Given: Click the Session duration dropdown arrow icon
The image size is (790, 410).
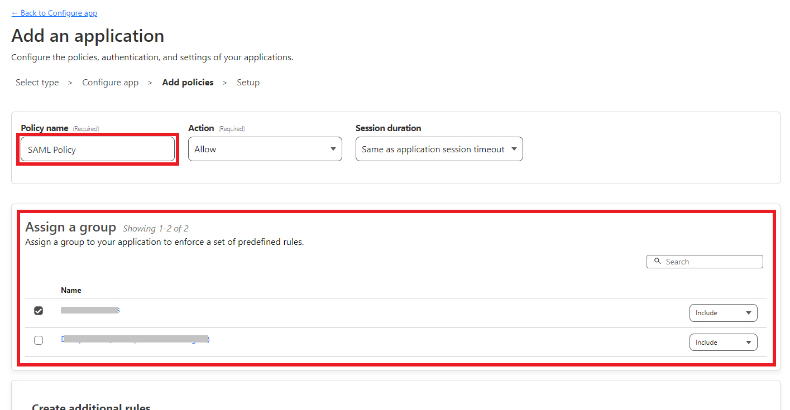Looking at the screenshot, I should point(514,149).
